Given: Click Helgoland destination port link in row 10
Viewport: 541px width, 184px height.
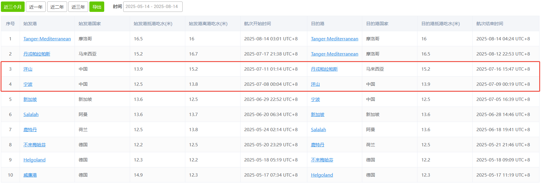Looking at the screenshot, I should point(322,175).
